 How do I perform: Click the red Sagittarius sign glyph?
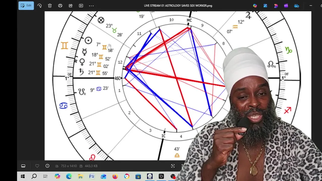point(287,111)
